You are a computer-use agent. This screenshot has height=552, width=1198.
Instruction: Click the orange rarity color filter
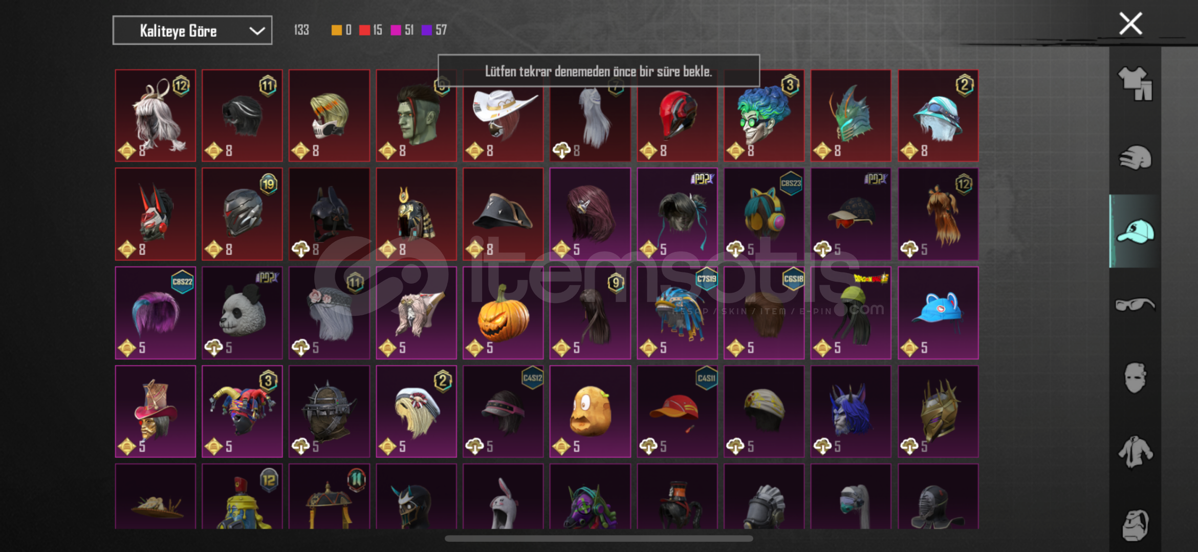click(x=341, y=30)
